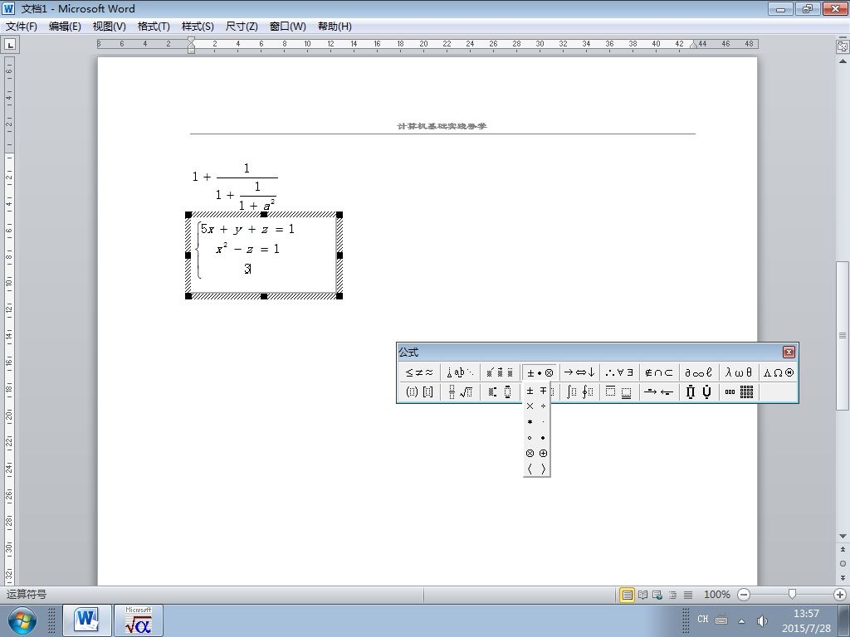Open the fence templates palette (parentheses, brackets)
Screen dimensions: 850x637
[419, 392]
